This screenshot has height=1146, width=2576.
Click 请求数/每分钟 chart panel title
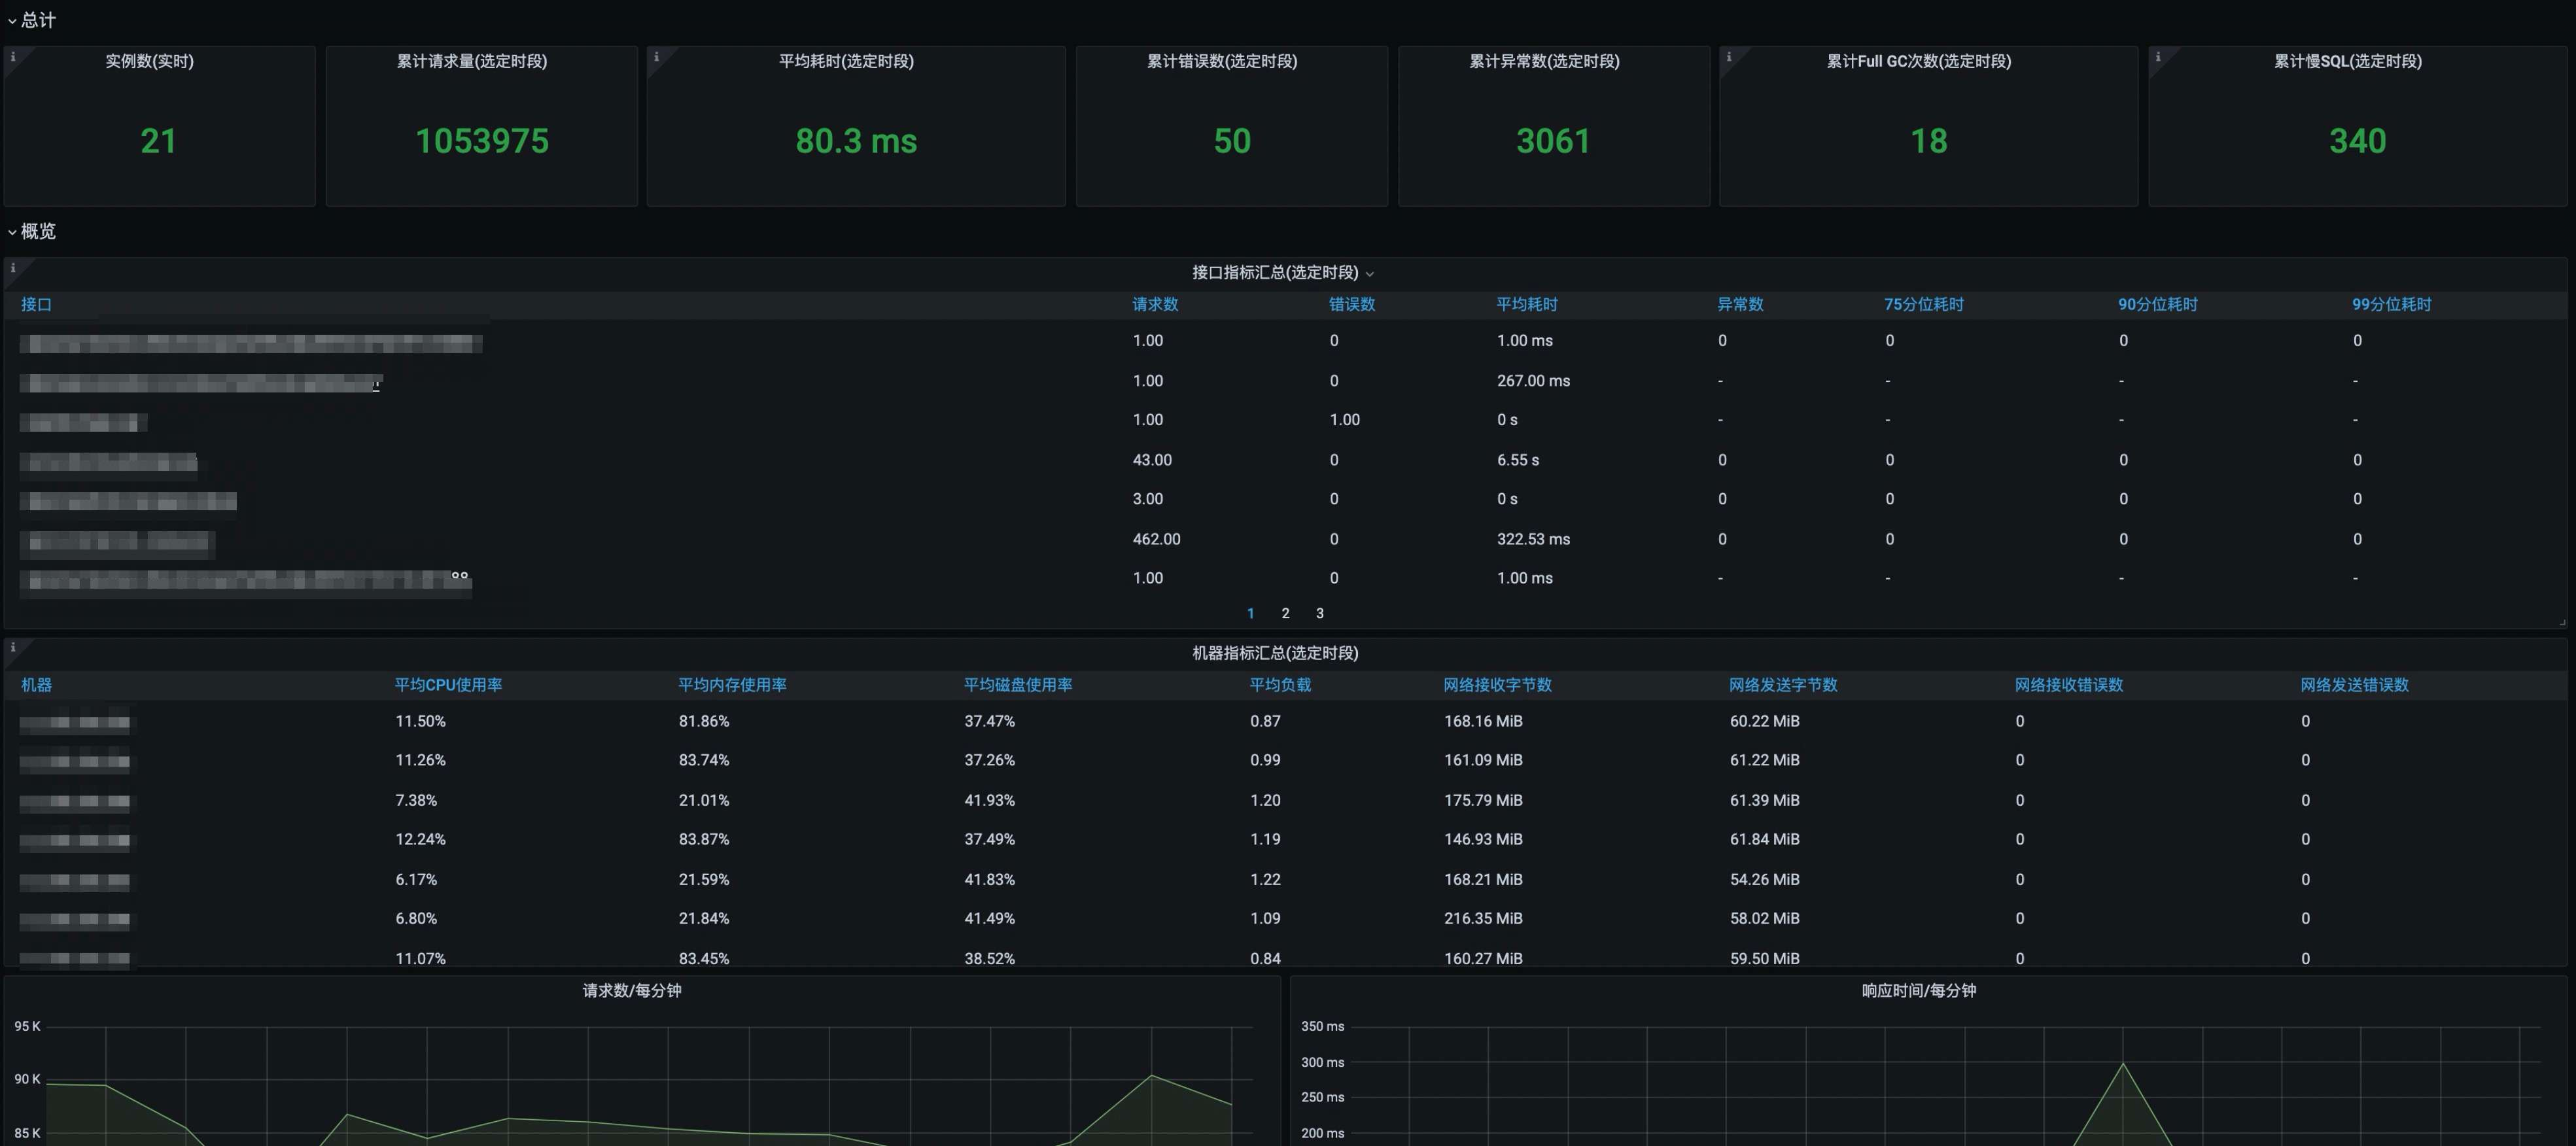(x=632, y=990)
